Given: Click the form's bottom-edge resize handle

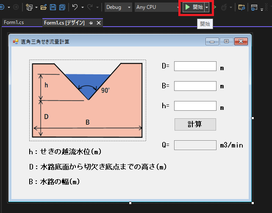Looking at the screenshot, I should coord(130,203).
